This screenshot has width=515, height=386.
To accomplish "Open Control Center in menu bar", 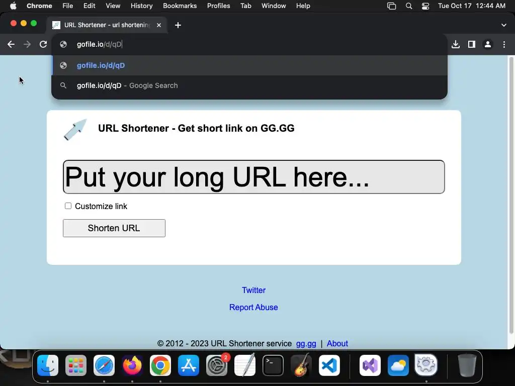I will [425, 6].
